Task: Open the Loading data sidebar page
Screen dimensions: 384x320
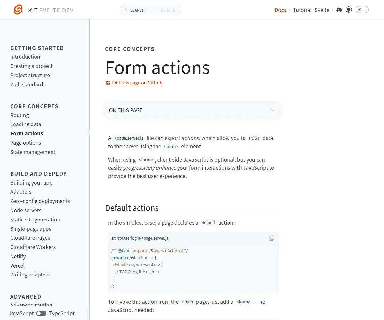Action: click(x=26, y=124)
